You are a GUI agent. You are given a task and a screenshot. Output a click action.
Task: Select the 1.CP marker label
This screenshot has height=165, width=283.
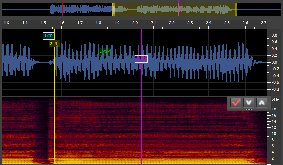tap(49, 36)
